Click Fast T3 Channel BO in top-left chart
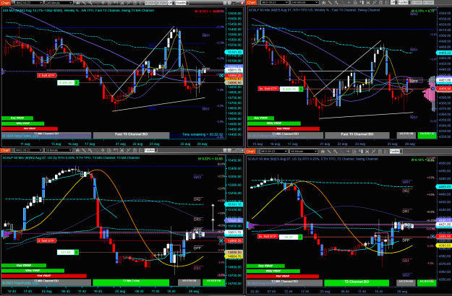Screen dimensions: 452x296 pyautogui.click(x=131, y=134)
